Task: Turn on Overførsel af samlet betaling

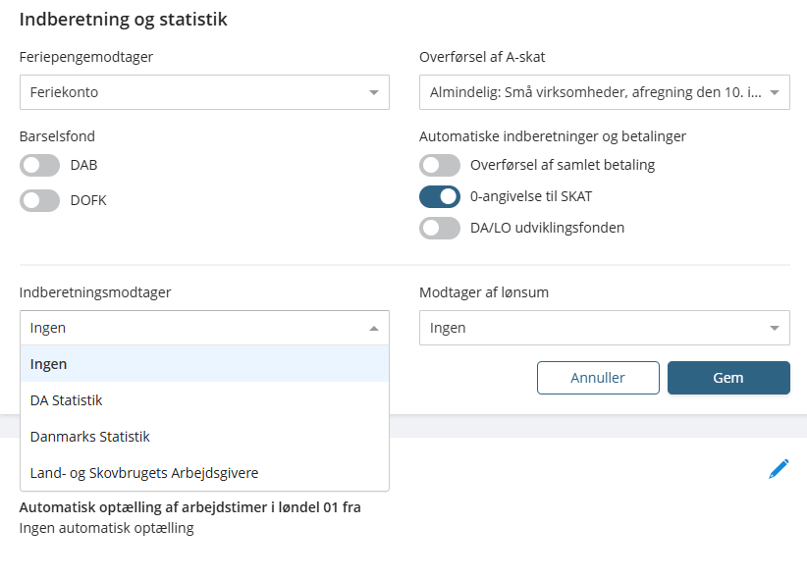Action: tap(440, 165)
